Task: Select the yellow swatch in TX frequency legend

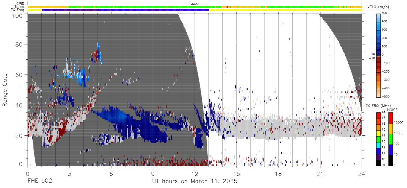Action: click(378, 133)
